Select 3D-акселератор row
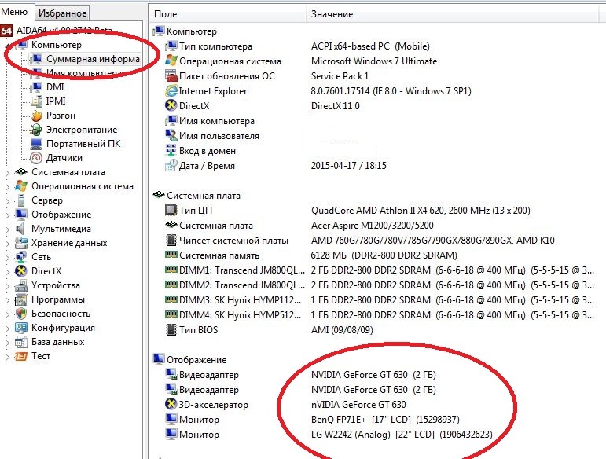 click(x=376, y=405)
